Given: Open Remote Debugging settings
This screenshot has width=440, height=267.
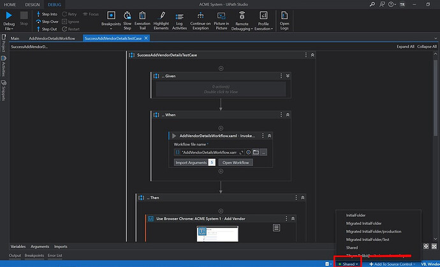Looking at the screenshot, I should [x=242, y=20].
